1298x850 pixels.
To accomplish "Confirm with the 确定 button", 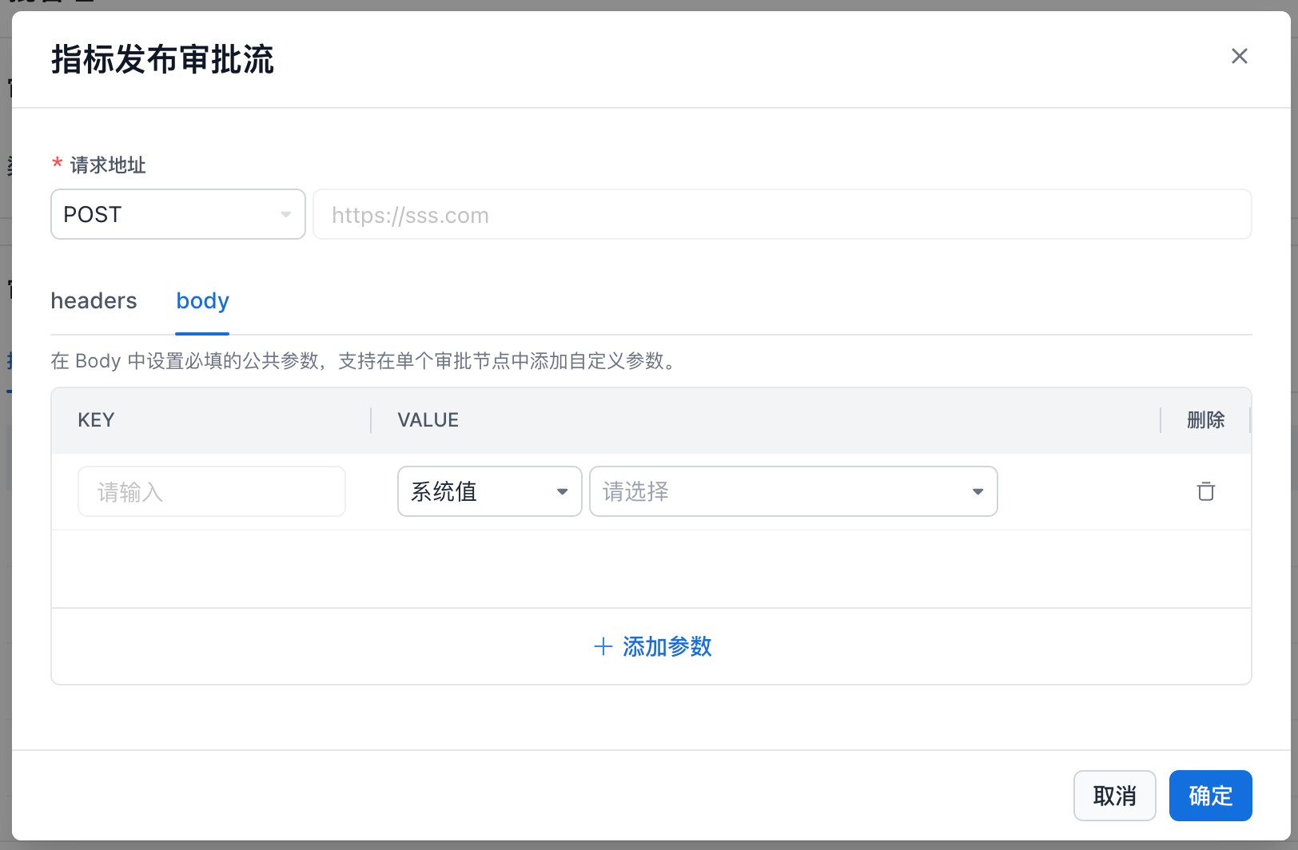I will [1210, 796].
